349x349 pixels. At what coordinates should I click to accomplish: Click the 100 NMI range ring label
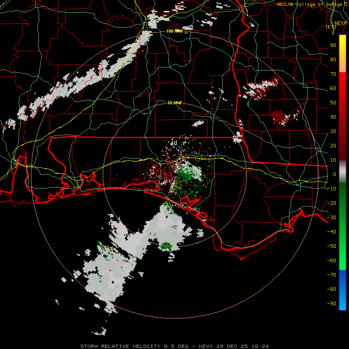tap(174, 31)
